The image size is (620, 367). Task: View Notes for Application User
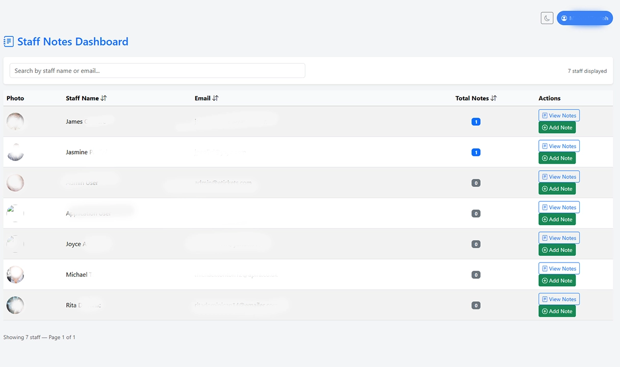click(559, 207)
